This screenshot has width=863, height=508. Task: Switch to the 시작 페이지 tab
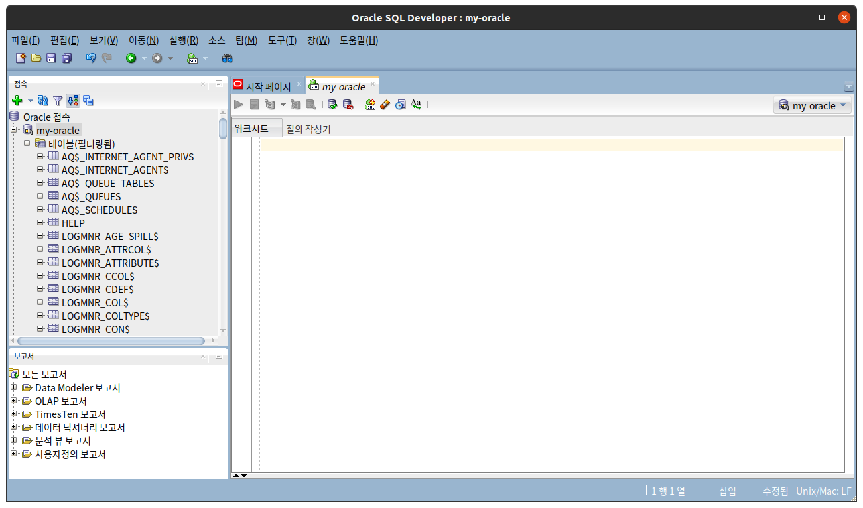click(269, 86)
